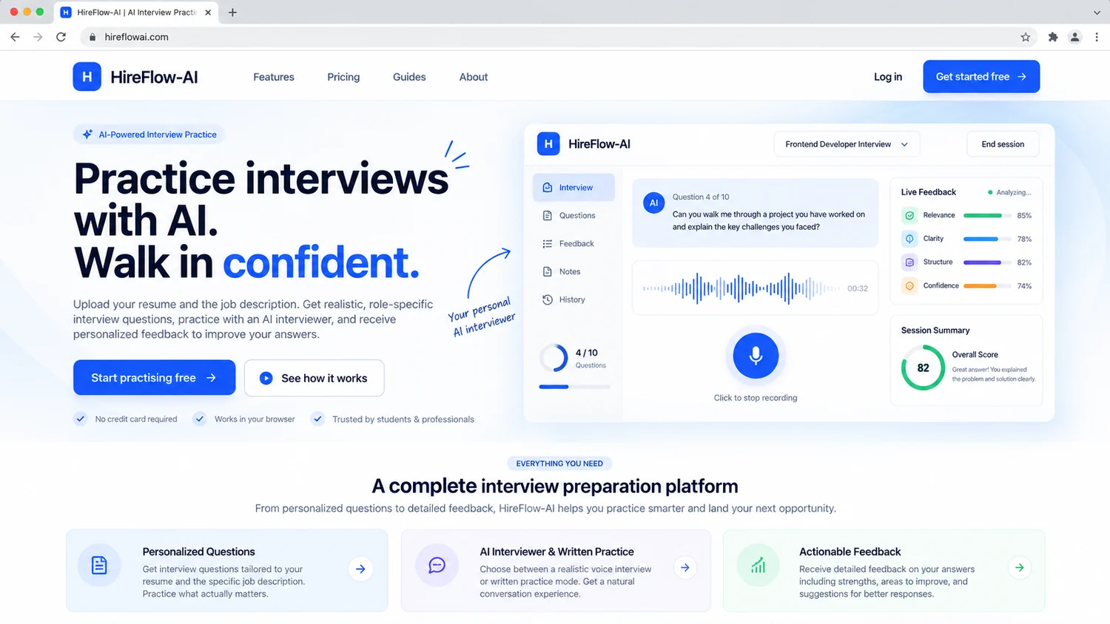Click the Structure progress bar
The width and height of the screenshot is (1110, 624).
coord(987,262)
